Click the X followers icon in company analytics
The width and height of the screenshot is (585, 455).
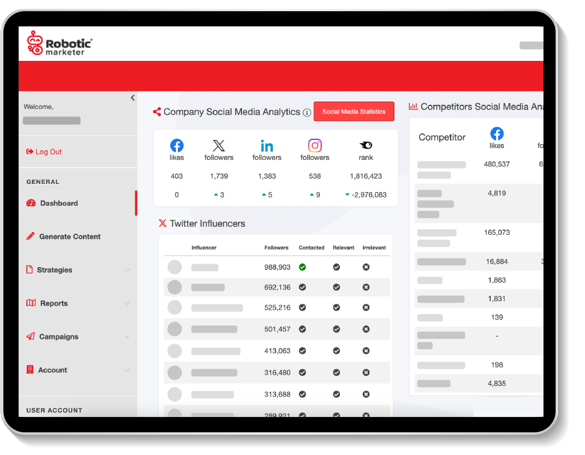(219, 145)
